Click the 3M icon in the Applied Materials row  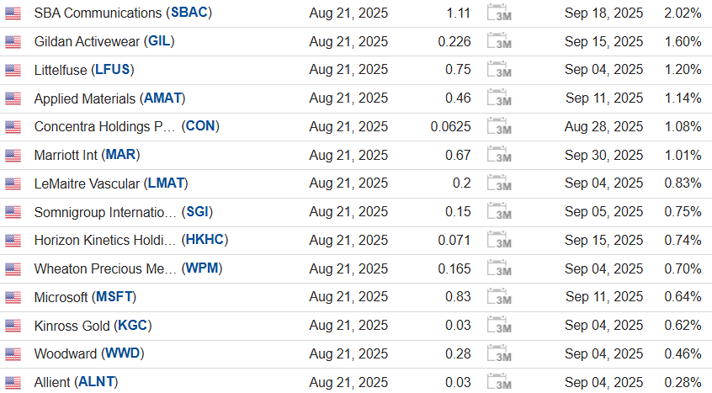tap(499, 98)
